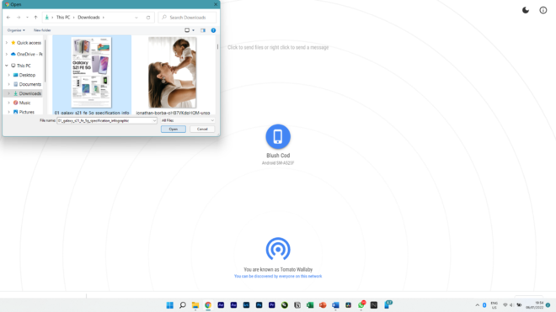
Task: Open taskbar Search
Action: [183, 305]
